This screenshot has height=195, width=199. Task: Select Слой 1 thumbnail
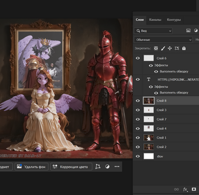(149, 138)
